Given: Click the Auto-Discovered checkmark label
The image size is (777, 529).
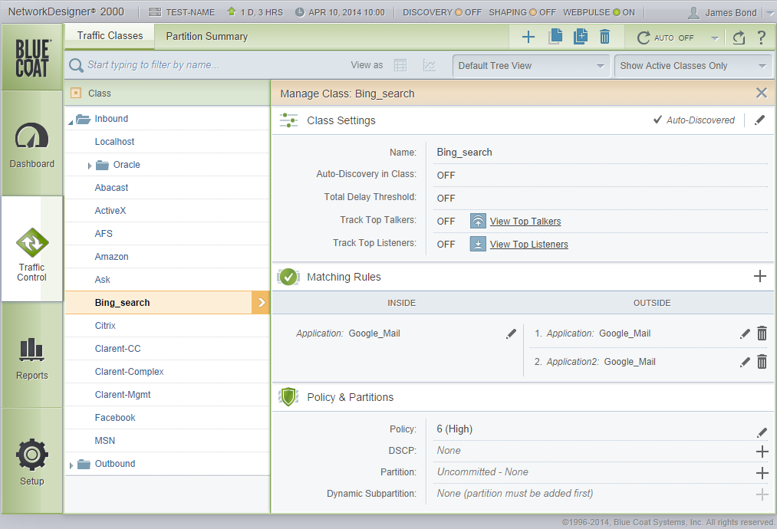Looking at the screenshot, I should point(693,120).
